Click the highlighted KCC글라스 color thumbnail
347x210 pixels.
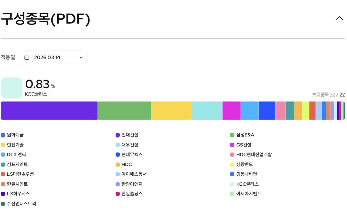coord(12,88)
